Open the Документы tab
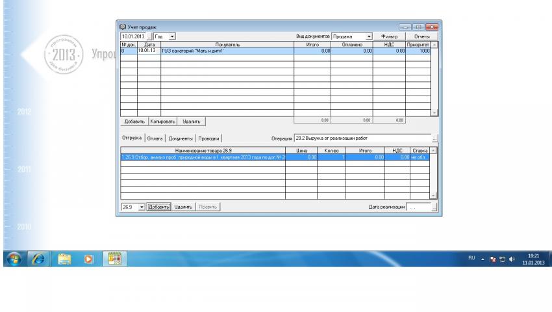This screenshot has width=552, height=312. tap(181, 138)
